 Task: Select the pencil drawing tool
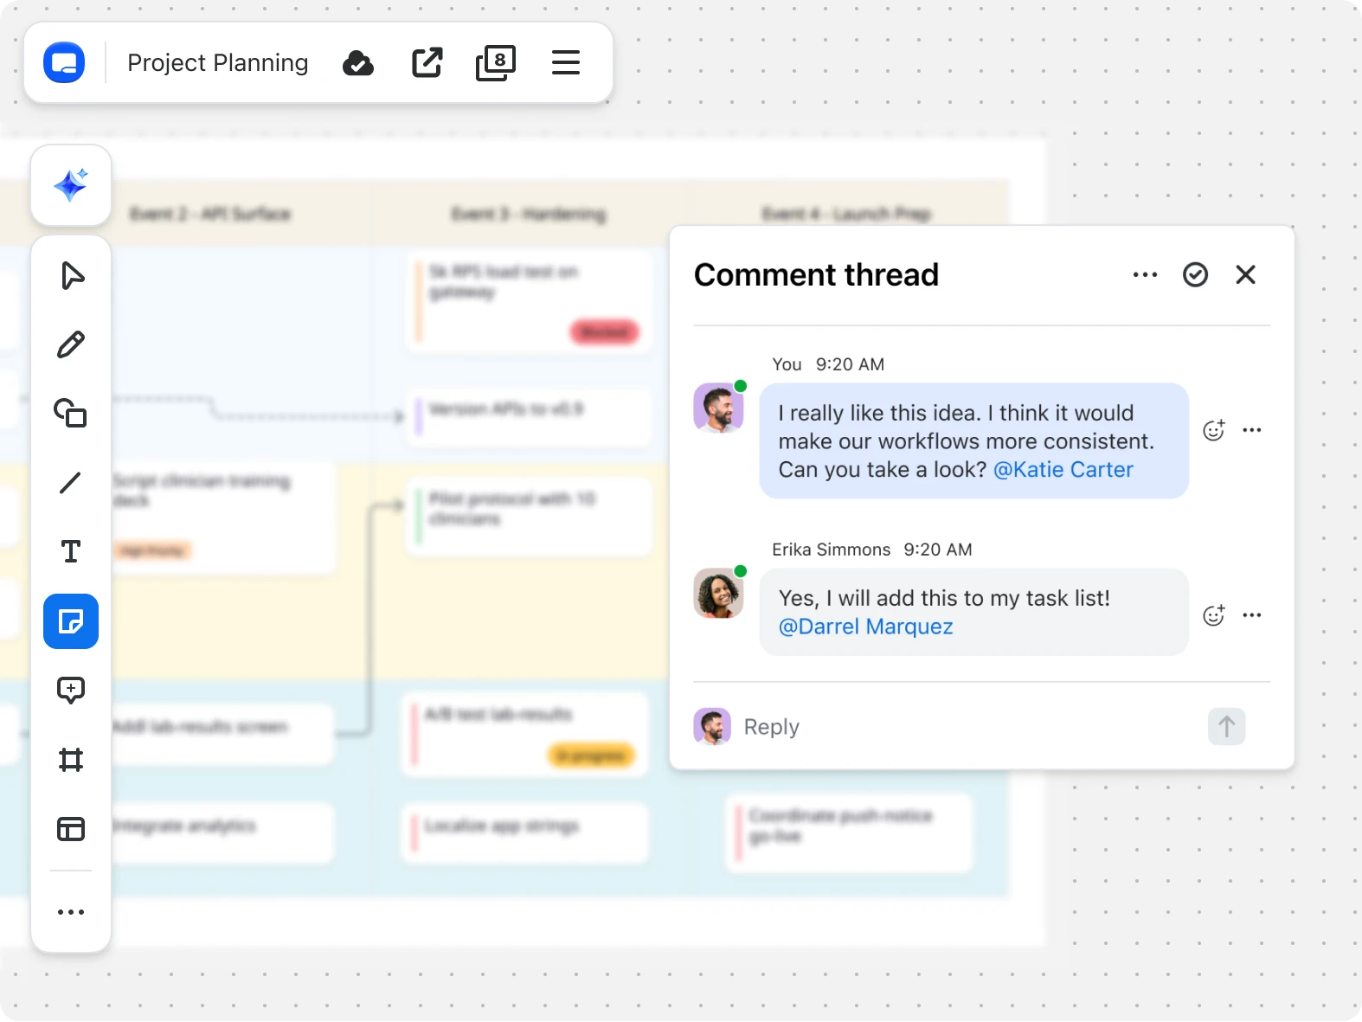tap(71, 344)
